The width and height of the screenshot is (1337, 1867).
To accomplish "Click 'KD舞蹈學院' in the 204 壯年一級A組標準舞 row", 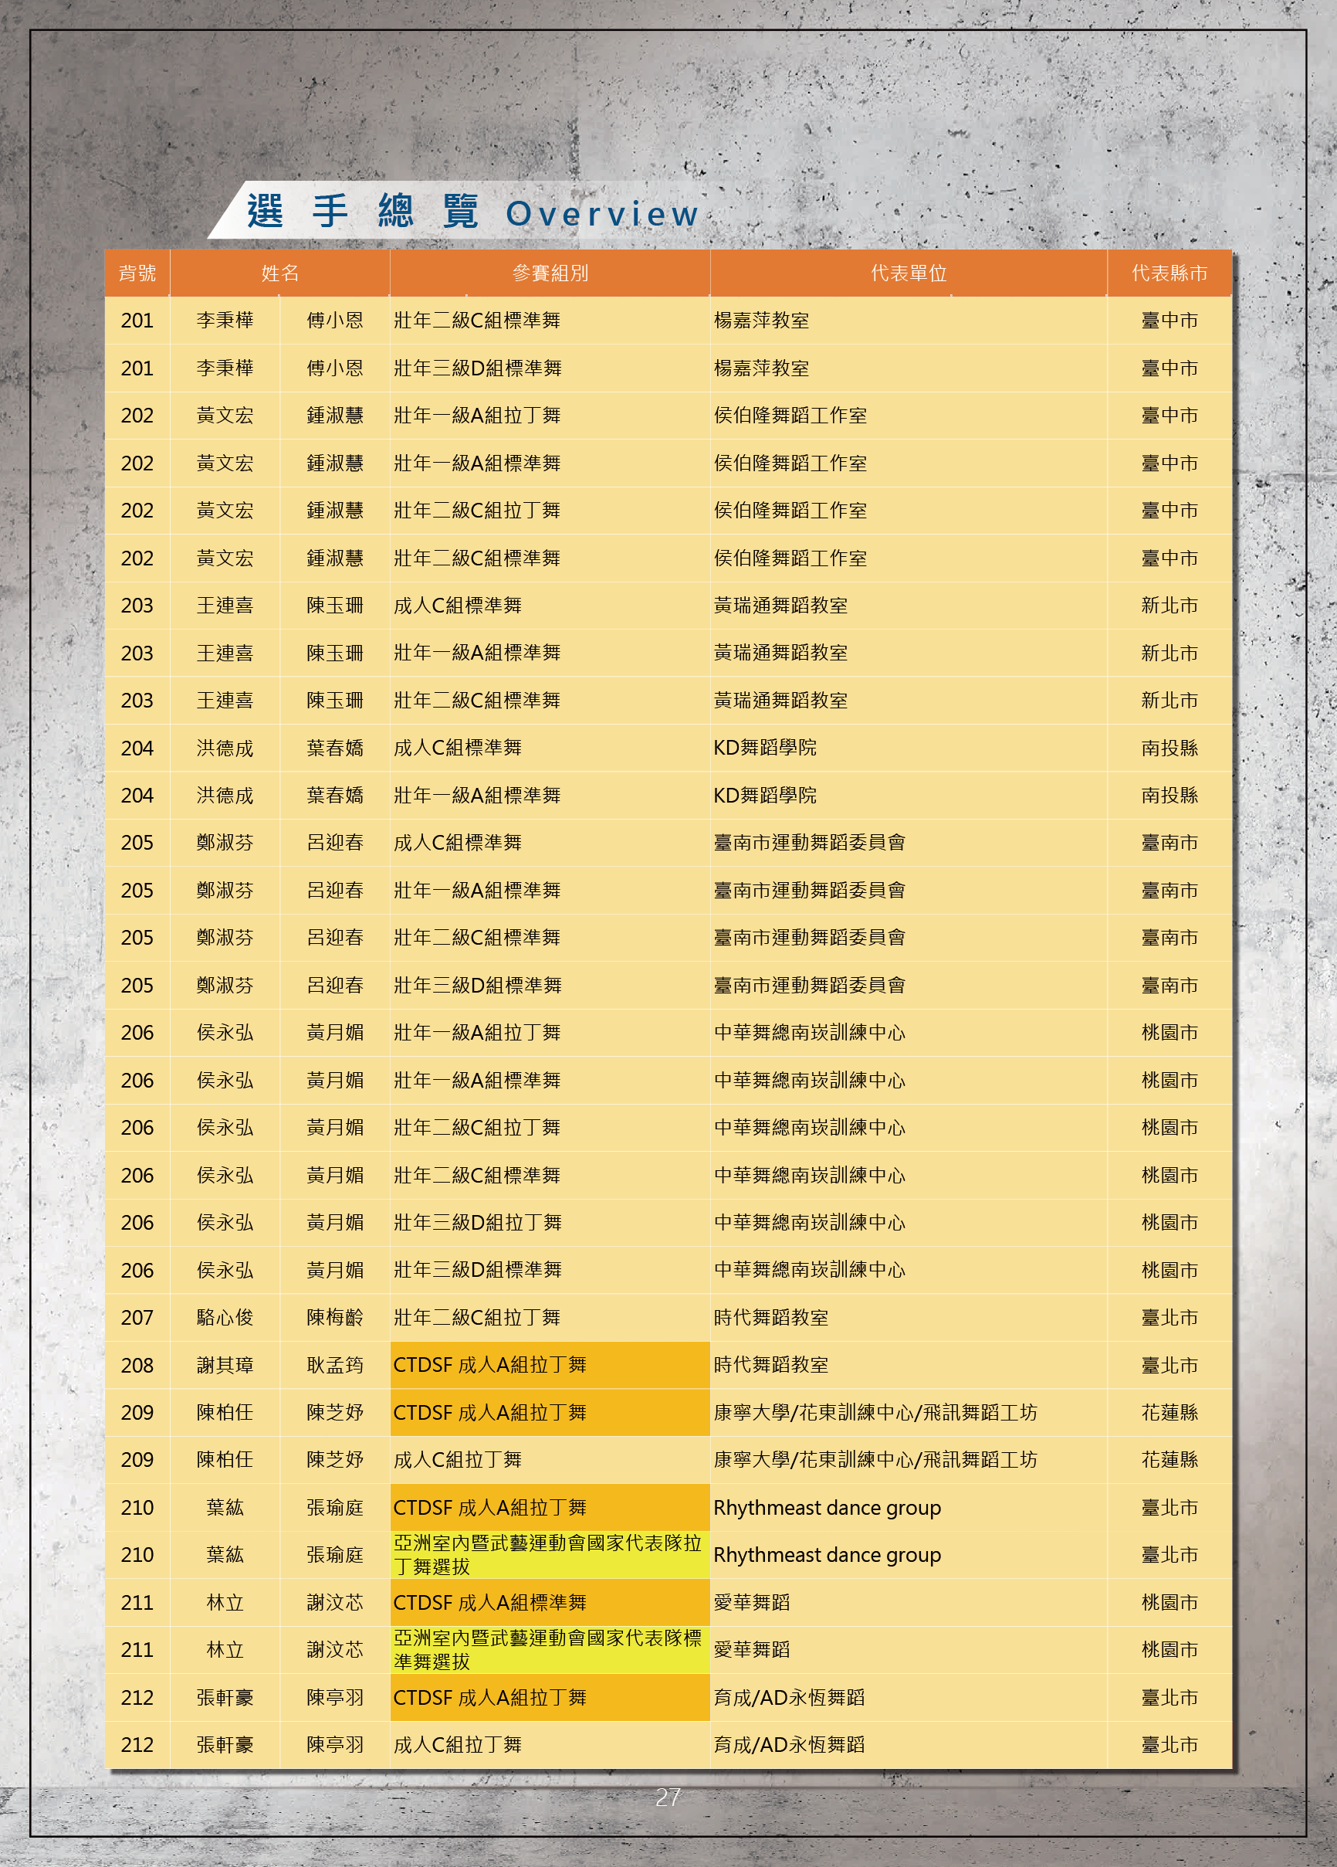I will (x=764, y=795).
